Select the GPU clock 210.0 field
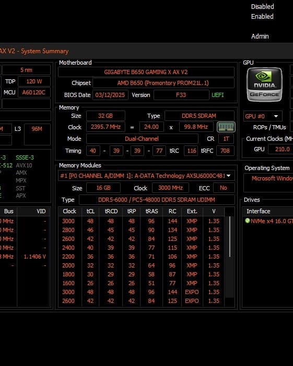The width and height of the screenshot is (293, 366). [x=280, y=149]
